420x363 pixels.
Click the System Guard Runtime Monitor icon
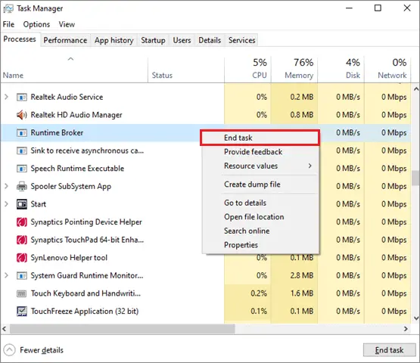pyautogui.click(x=22, y=275)
